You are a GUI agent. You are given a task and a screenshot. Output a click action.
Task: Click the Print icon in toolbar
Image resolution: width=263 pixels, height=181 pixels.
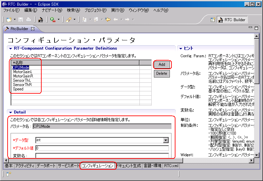[29, 20]
